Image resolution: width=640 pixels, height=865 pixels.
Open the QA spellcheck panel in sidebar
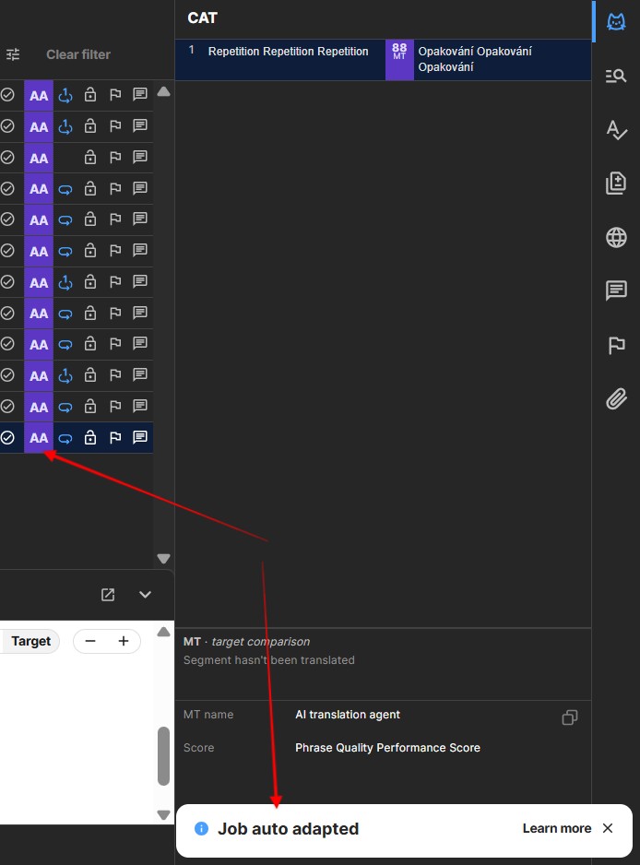[616, 130]
